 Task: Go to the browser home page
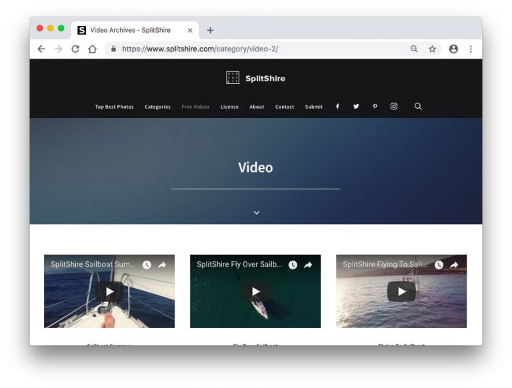coord(93,49)
